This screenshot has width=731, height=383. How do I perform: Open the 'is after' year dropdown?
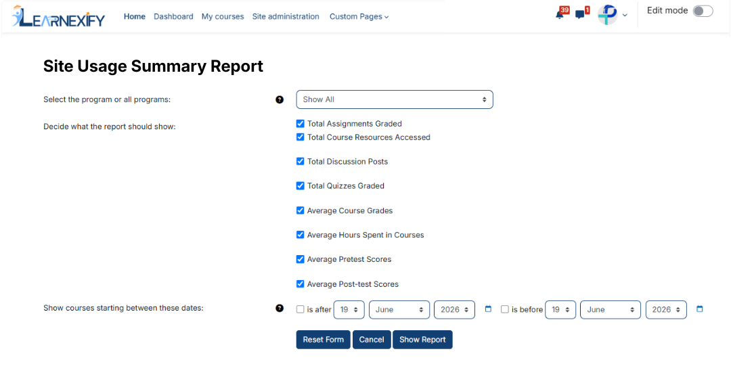click(455, 310)
